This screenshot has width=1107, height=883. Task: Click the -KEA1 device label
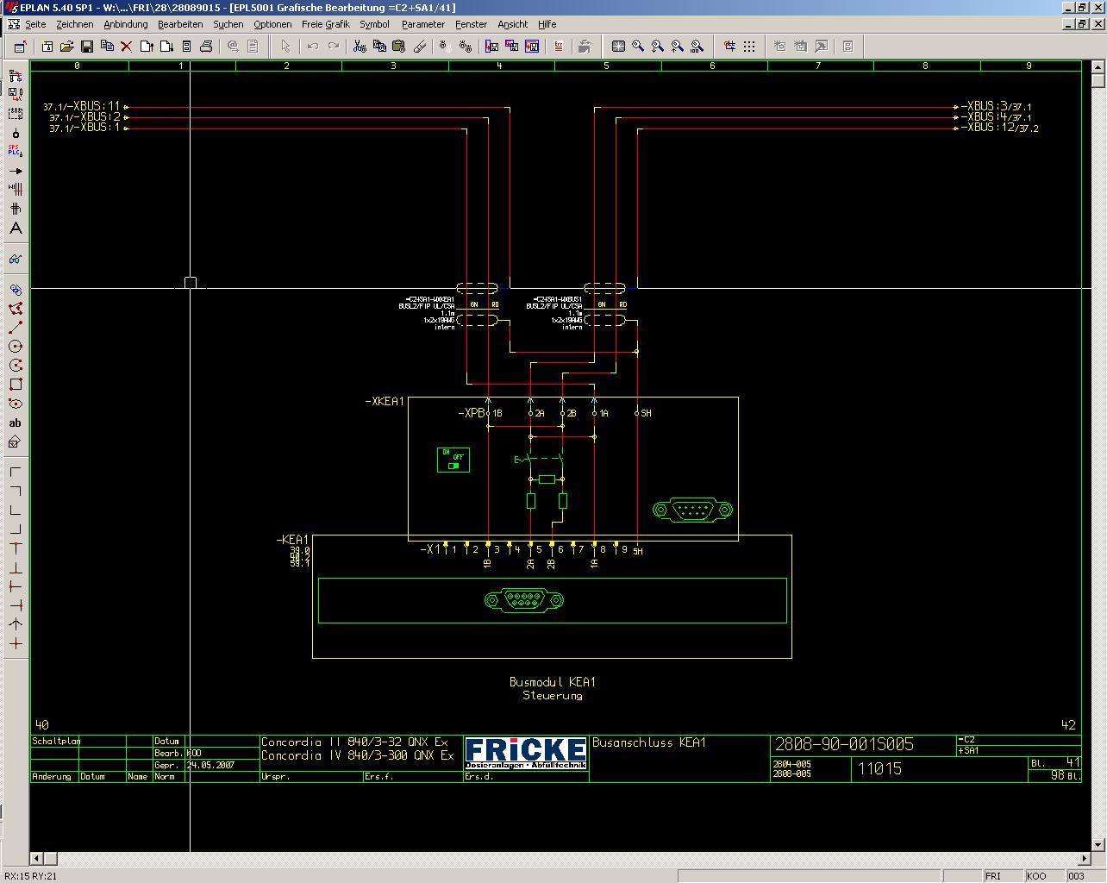tap(292, 540)
